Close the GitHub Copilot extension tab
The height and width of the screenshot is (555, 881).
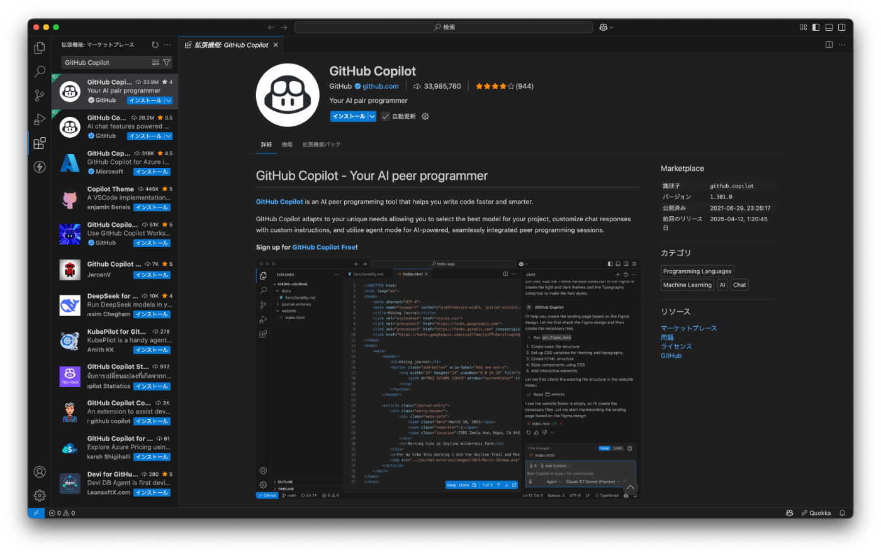(276, 45)
